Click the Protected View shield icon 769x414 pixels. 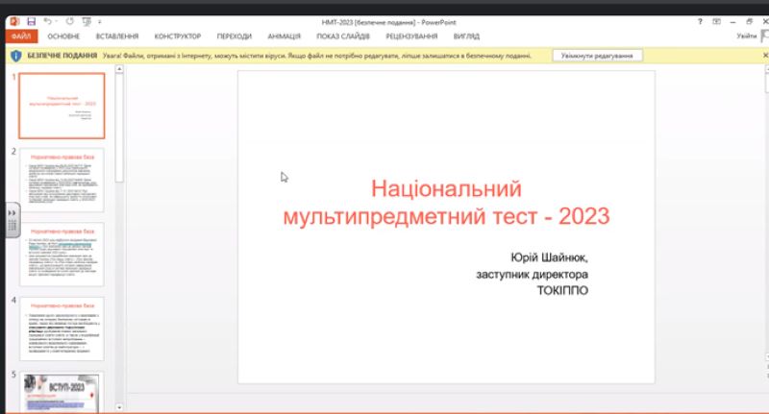[x=16, y=56]
